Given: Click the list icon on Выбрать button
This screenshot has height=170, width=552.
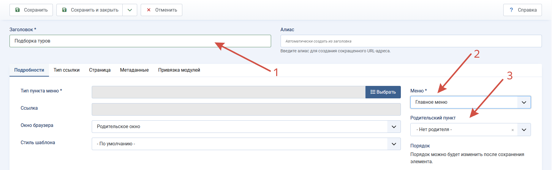Looking at the screenshot, I should coord(373,92).
